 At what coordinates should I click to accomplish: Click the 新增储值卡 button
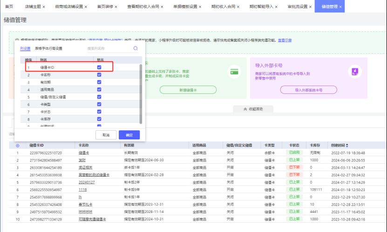click(188, 90)
